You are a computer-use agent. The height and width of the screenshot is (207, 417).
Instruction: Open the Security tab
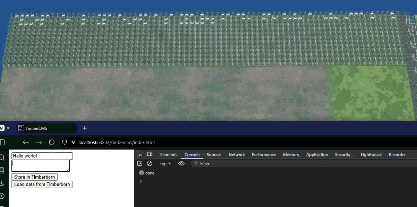(342, 155)
